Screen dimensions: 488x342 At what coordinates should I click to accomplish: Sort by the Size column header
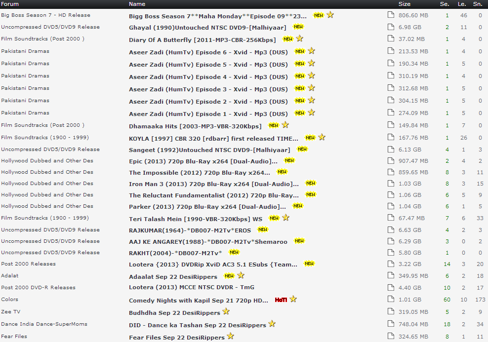[x=405, y=4]
